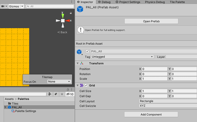The height and width of the screenshot is (122, 197).
Task: Open the Cell Layout Rectangle dropdown
Action: (x=168, y=101)
